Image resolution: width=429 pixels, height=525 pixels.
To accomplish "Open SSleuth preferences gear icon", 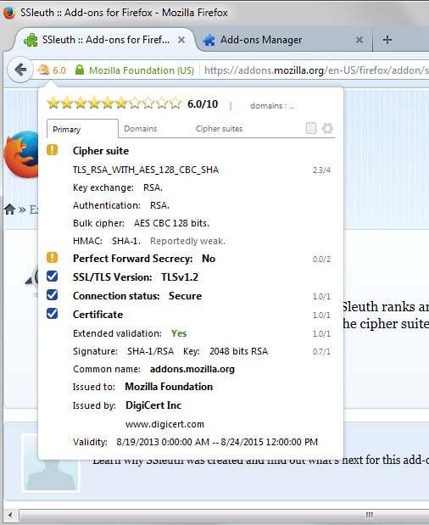I will point(327,128).
